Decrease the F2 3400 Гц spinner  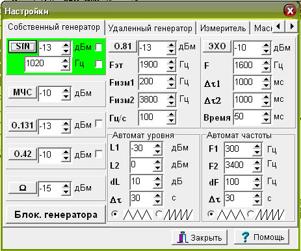257,169
